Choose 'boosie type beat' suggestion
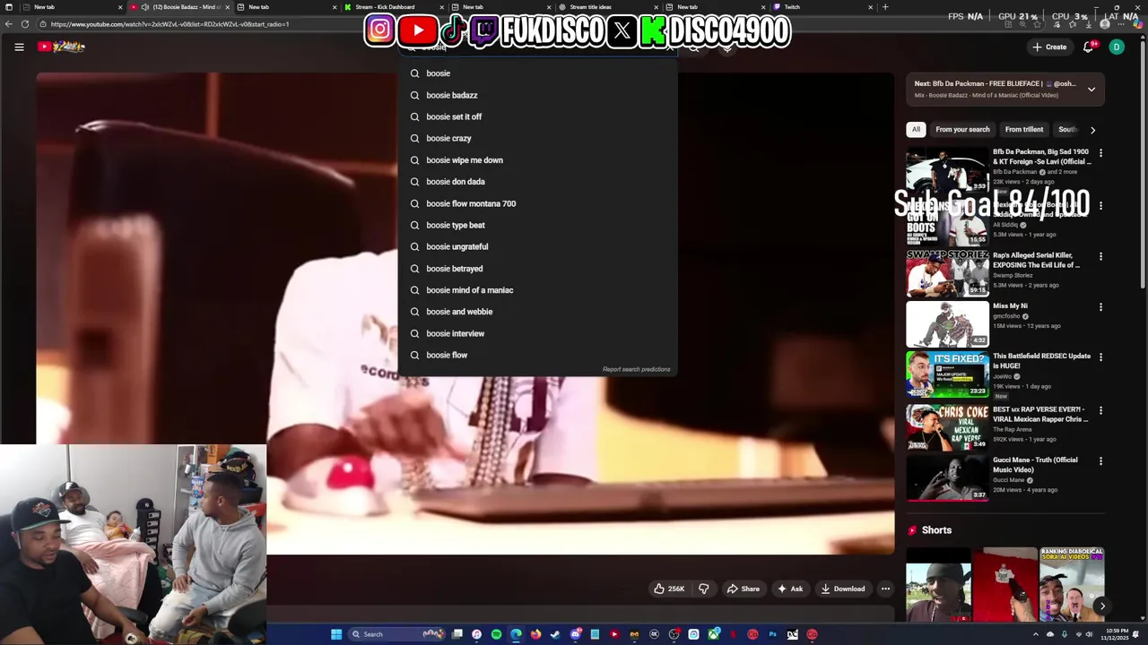 [538, 225]
